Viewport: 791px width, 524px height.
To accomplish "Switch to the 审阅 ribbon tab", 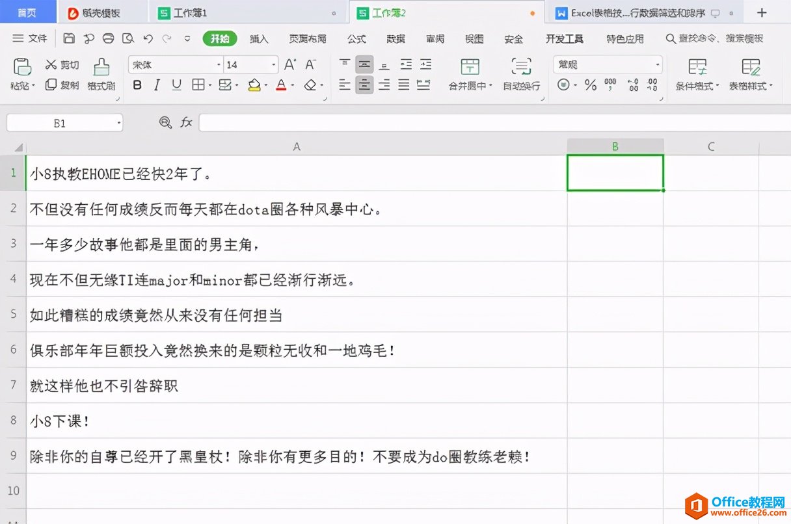I will (435, 39).
